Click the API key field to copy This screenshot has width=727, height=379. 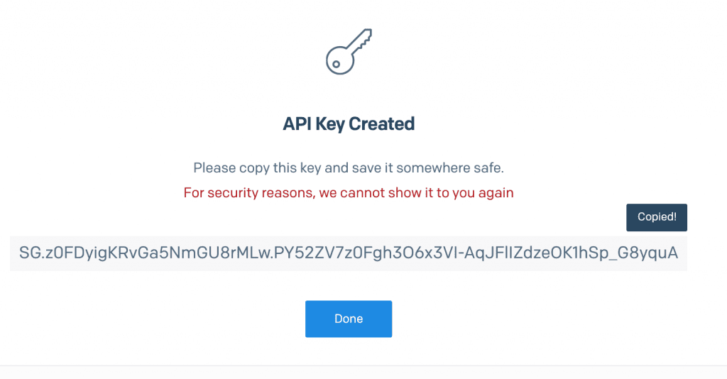[x=349, y=253]
